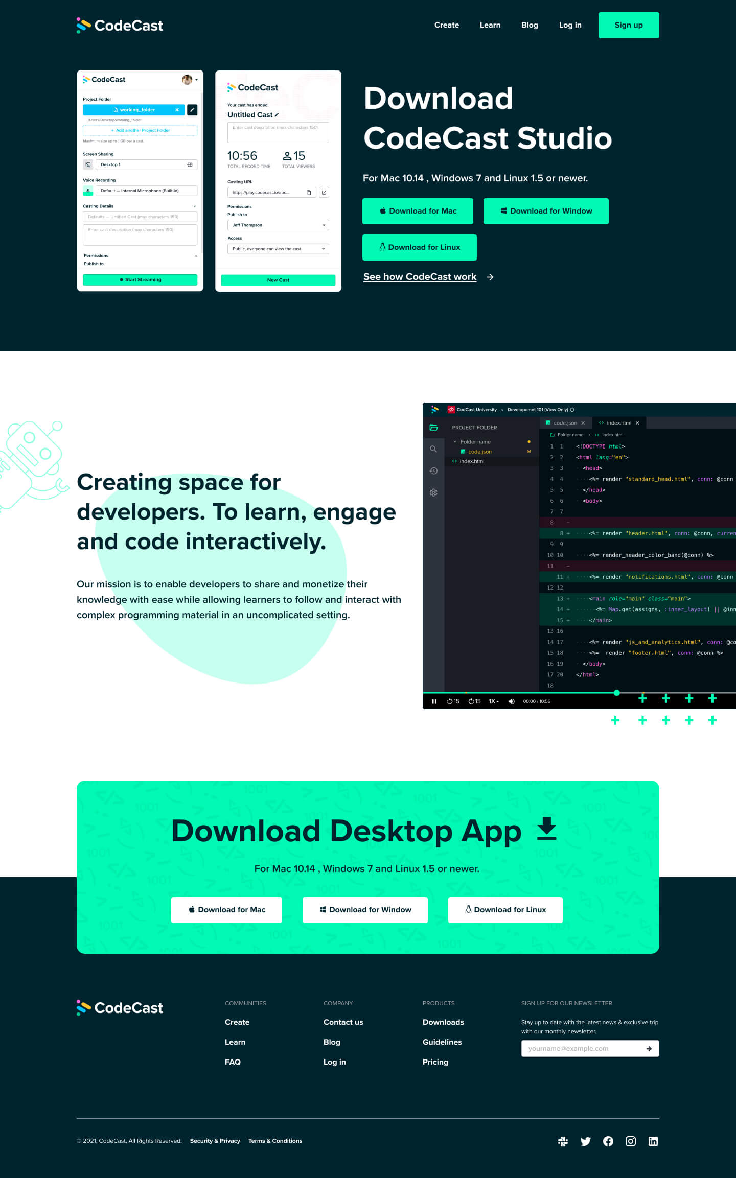
Task: Focus the newsletter email input field
Action: click(x=583, y=1049)
